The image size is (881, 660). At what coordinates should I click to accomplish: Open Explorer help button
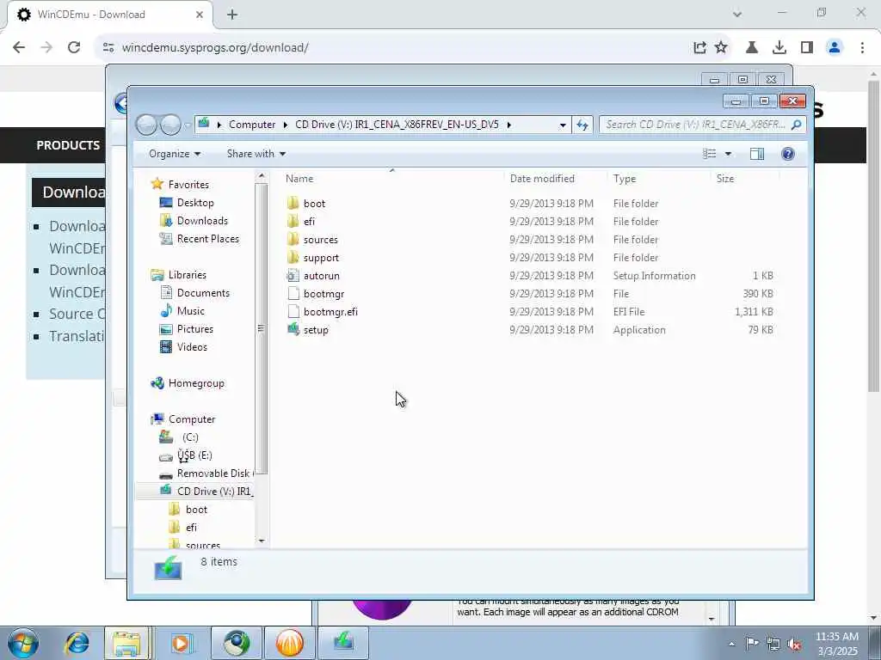tap(788, 154)
